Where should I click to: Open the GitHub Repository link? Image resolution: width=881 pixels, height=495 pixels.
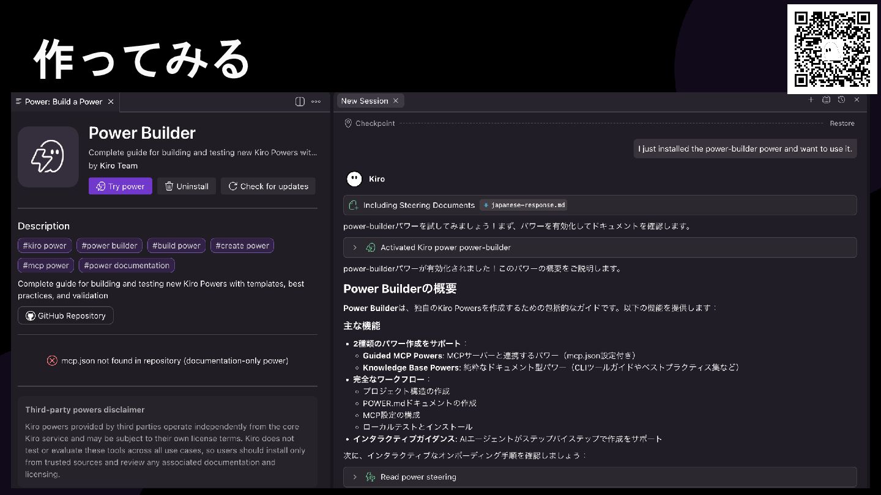65,316
